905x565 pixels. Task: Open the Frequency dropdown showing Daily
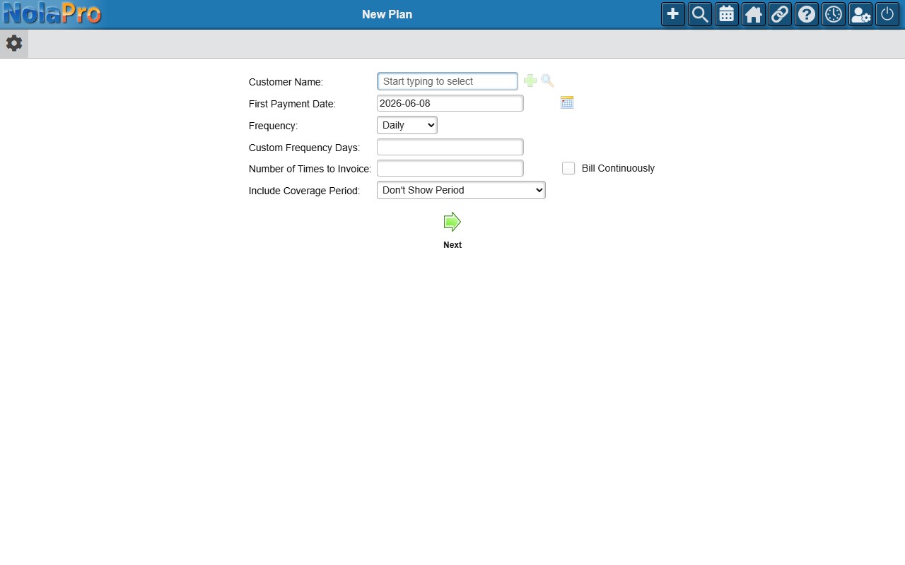[407, 125]
